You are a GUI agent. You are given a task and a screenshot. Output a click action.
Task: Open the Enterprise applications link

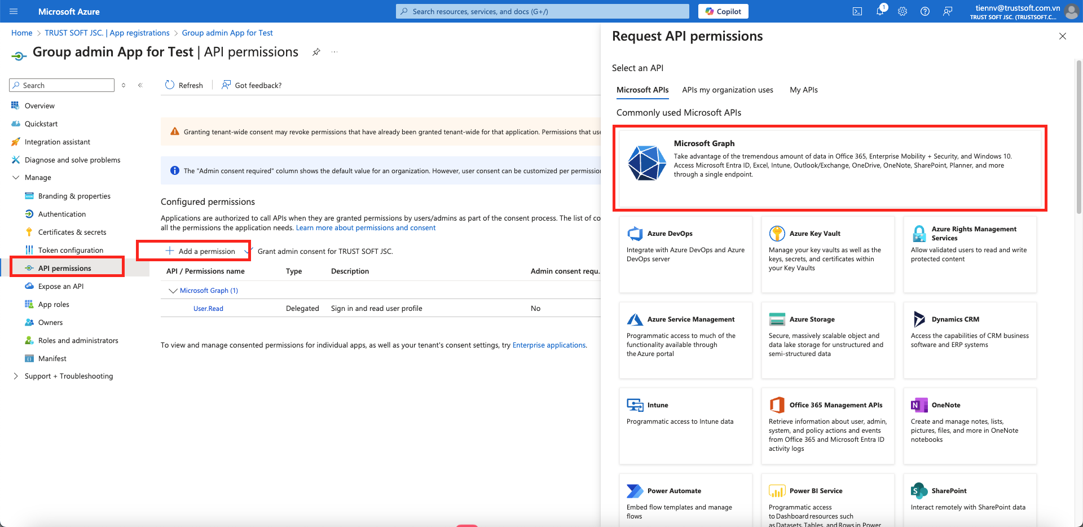click(549, 345)
